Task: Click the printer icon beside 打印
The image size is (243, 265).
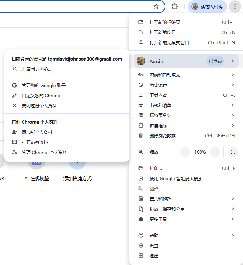Action: point(141,168)
